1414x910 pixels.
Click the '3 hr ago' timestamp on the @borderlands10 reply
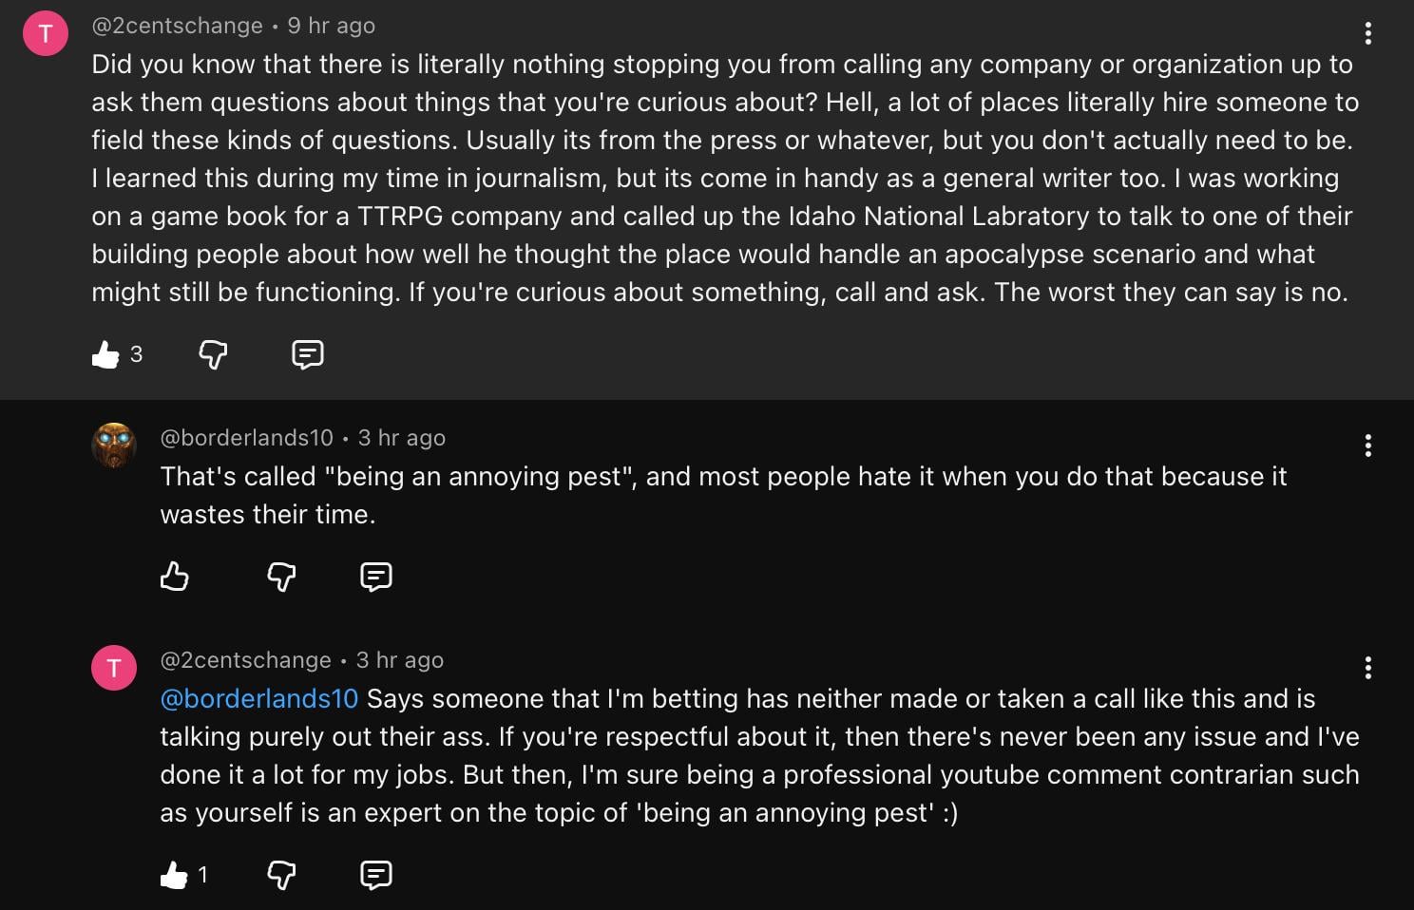(x=401, y=438)
